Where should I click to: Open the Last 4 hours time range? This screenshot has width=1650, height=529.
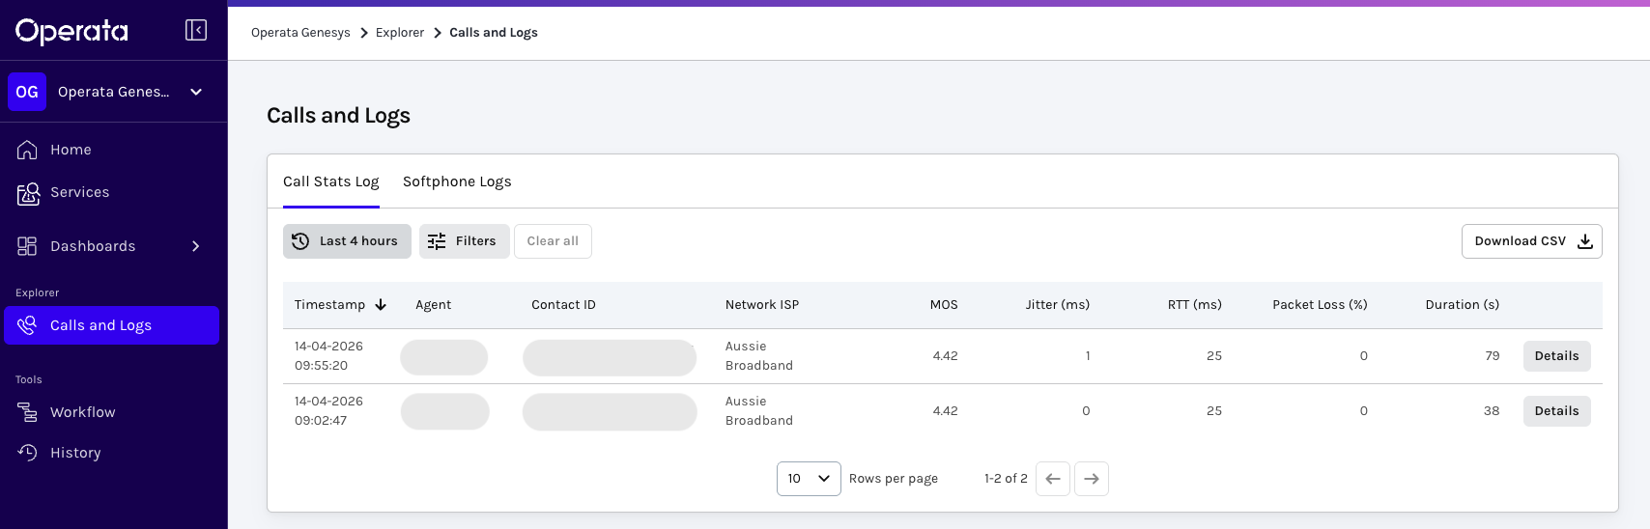347,241
